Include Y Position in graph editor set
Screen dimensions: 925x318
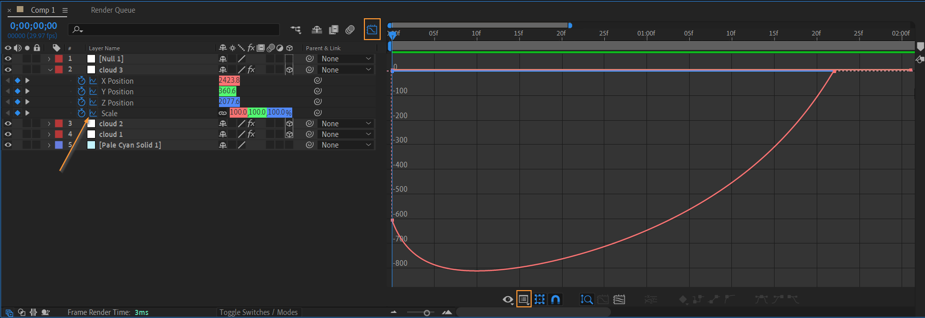[x=93, y=91]
